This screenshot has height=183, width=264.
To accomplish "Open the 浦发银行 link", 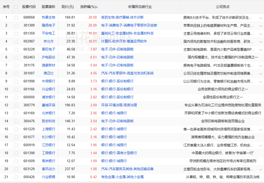I will pos(49,97).
